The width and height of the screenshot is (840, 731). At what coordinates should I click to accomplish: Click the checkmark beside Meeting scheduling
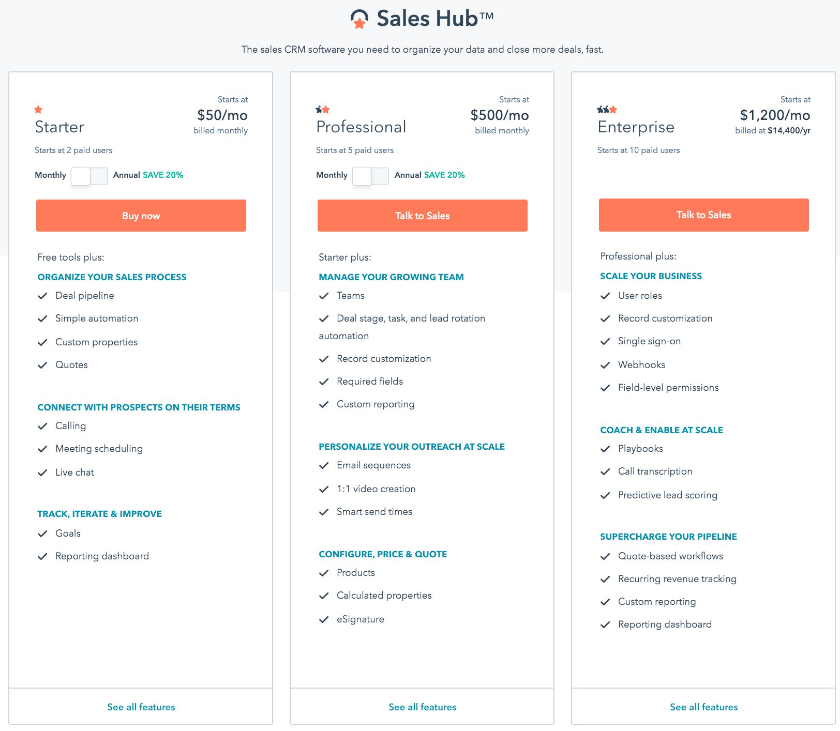click(x=42, y=449)
